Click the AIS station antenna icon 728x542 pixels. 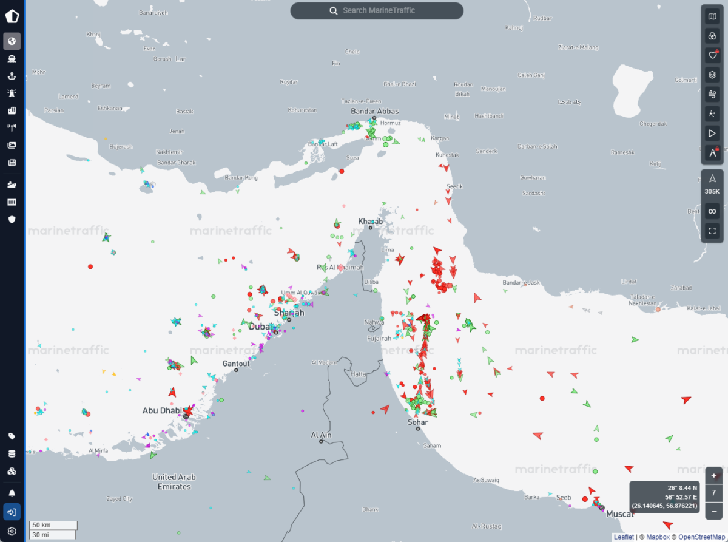tap(12, 127)
